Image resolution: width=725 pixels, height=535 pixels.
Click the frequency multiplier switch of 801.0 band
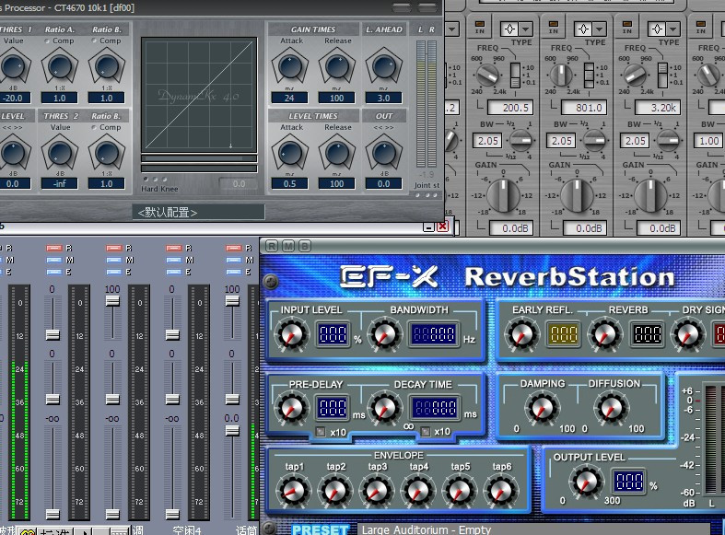tap(589, 75)
